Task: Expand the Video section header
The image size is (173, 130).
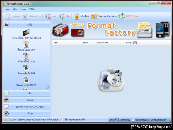Action: point(27,25)
